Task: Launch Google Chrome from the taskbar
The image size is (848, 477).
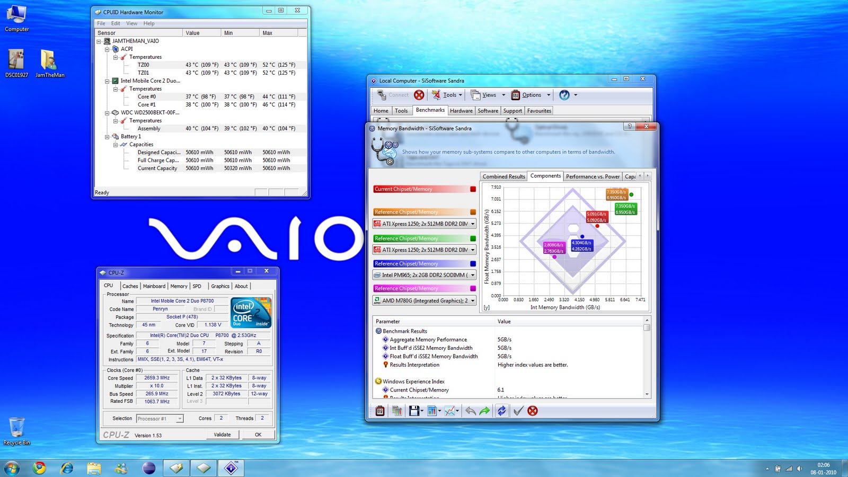Action: 39,468
